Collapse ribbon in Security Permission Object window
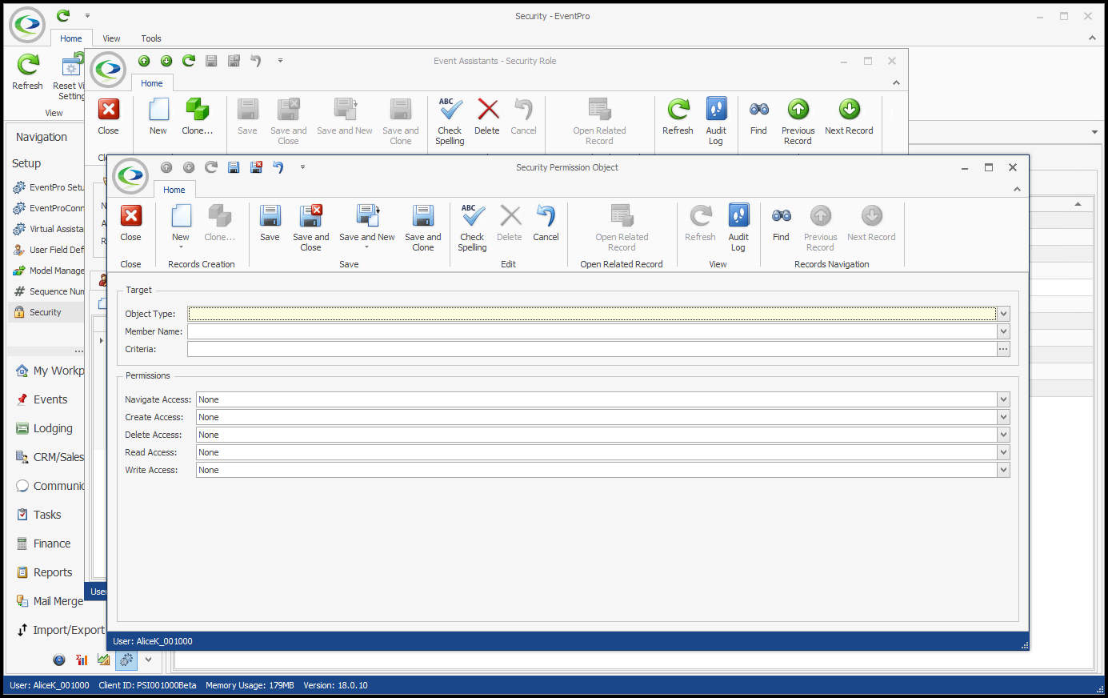This screenshot has height=698, width=1108. pos(1017,190)
